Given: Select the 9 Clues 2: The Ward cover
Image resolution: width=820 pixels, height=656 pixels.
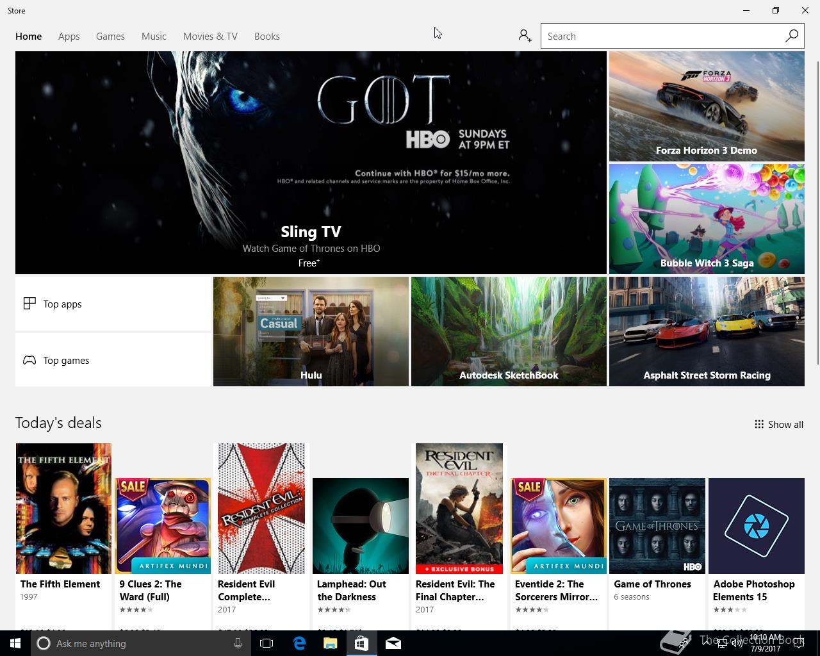Looking at the screenshot, I should (x=163, y=526).
